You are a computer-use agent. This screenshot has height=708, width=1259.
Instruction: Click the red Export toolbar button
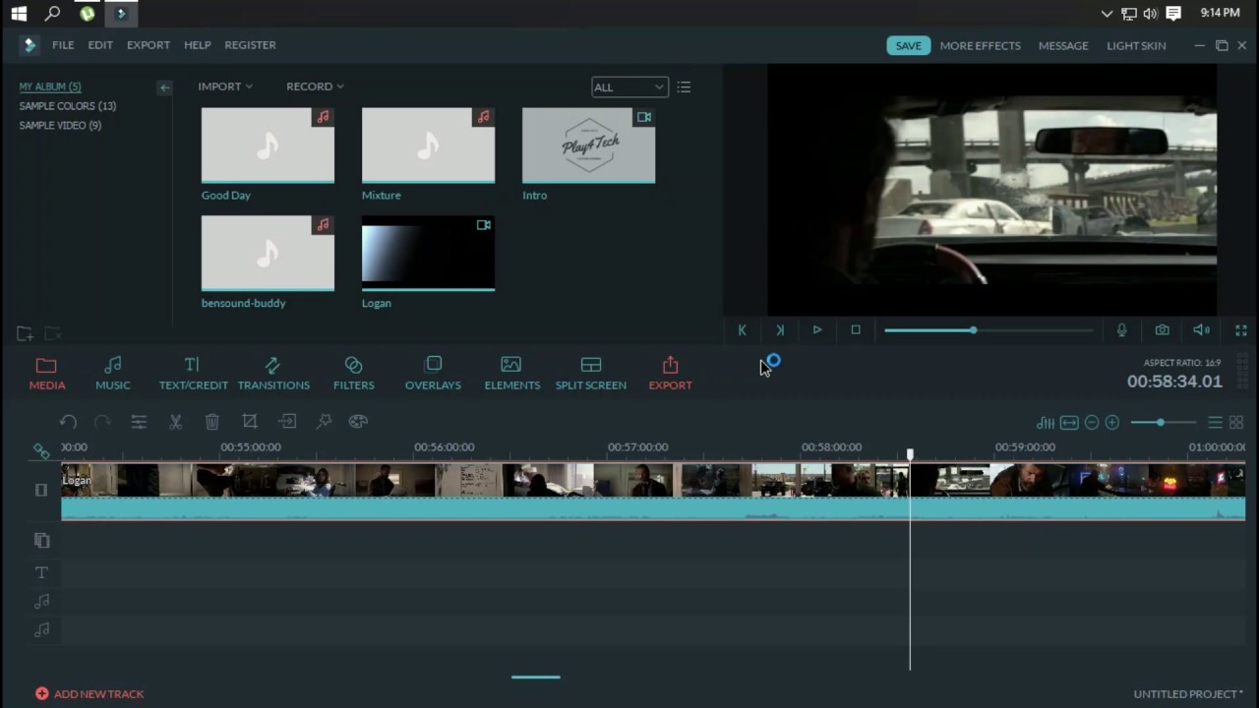[670, 374]
